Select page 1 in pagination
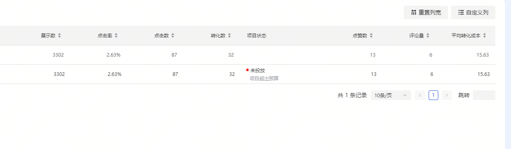This screenshot has width=511, height=149. click(x=433, y=95)
